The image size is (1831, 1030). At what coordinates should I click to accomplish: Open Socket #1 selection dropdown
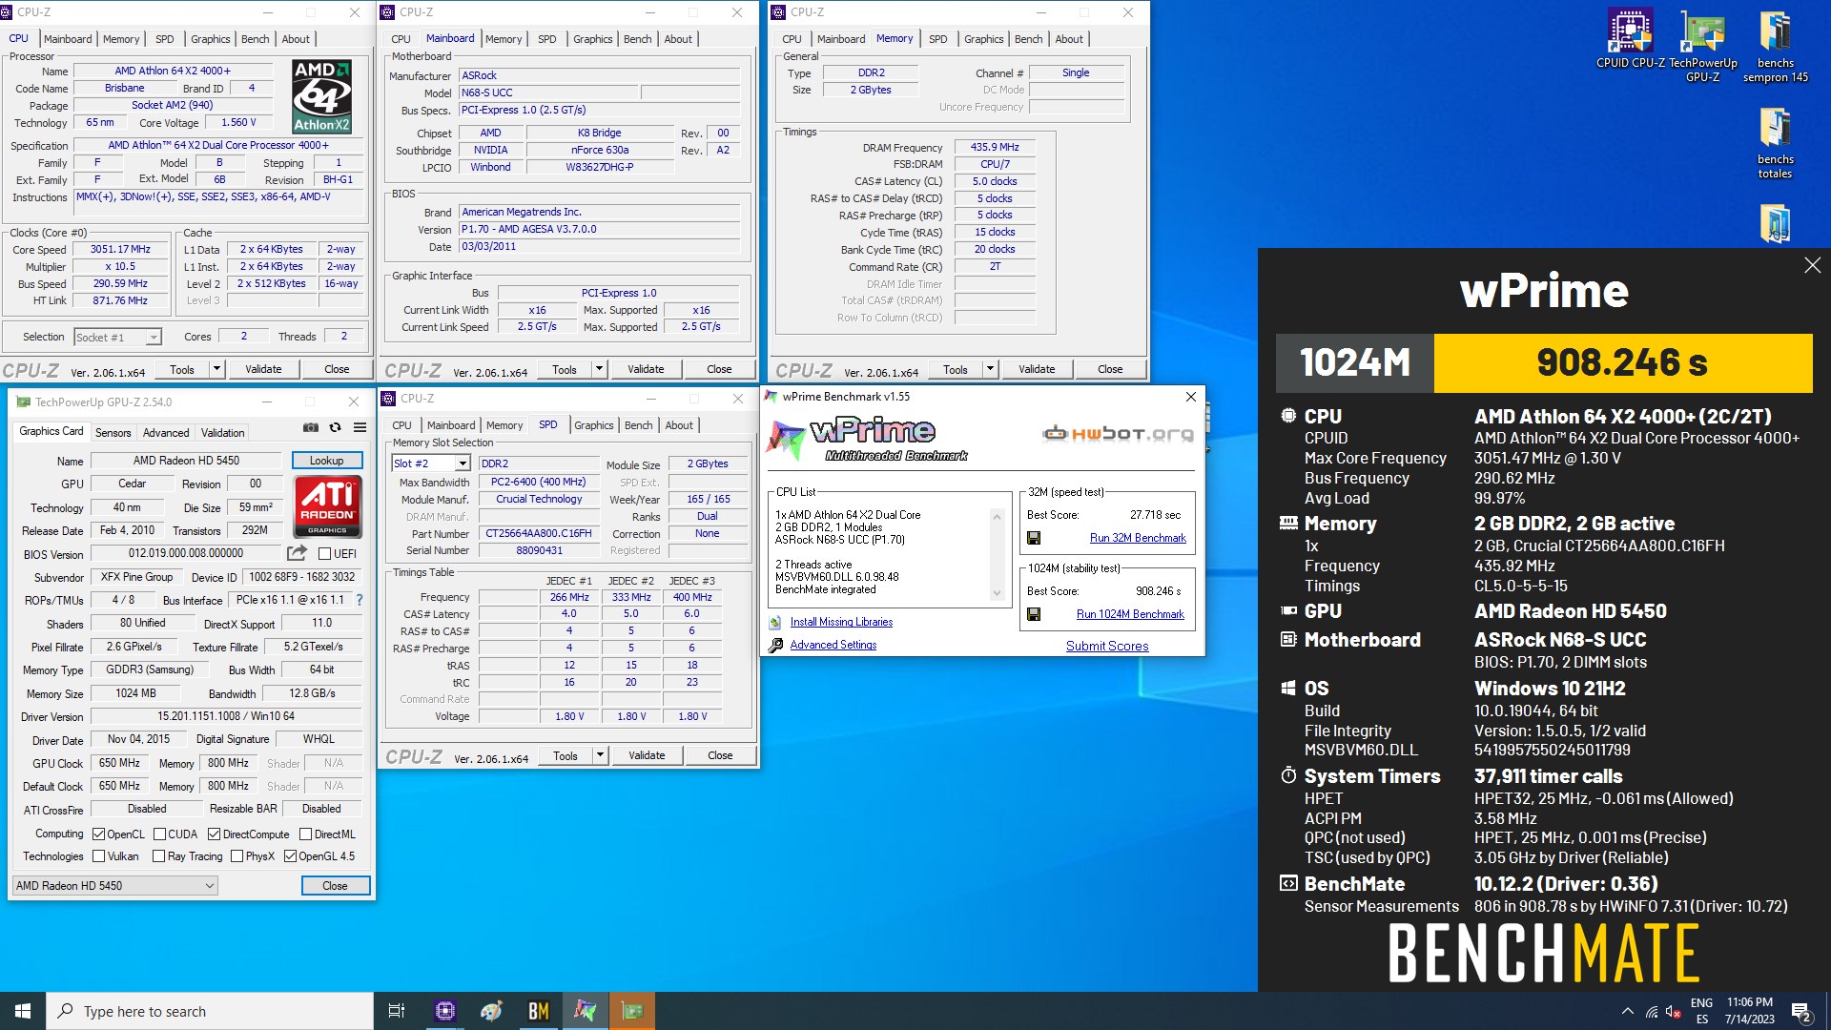[x=118, y=337]
